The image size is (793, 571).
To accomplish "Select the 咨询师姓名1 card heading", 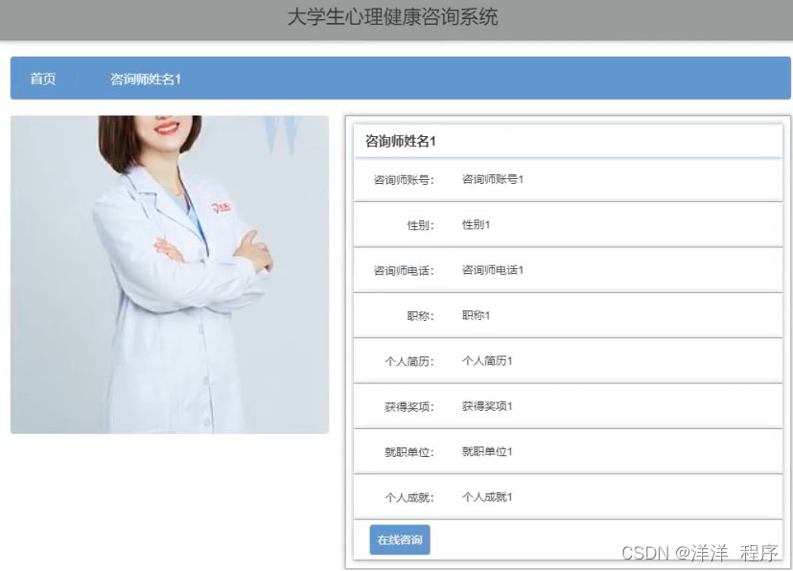I will pos(401,141).
